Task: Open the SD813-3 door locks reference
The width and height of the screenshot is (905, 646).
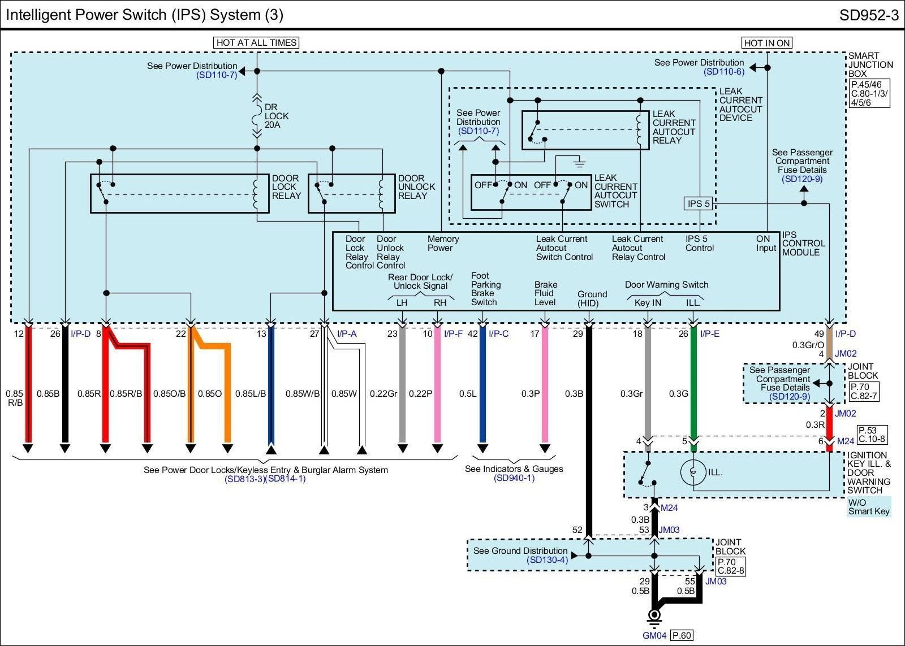Action: [244, 479]
